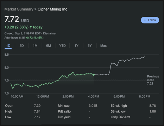Click the 10:00 AM axis label

(x=17, y=97)
